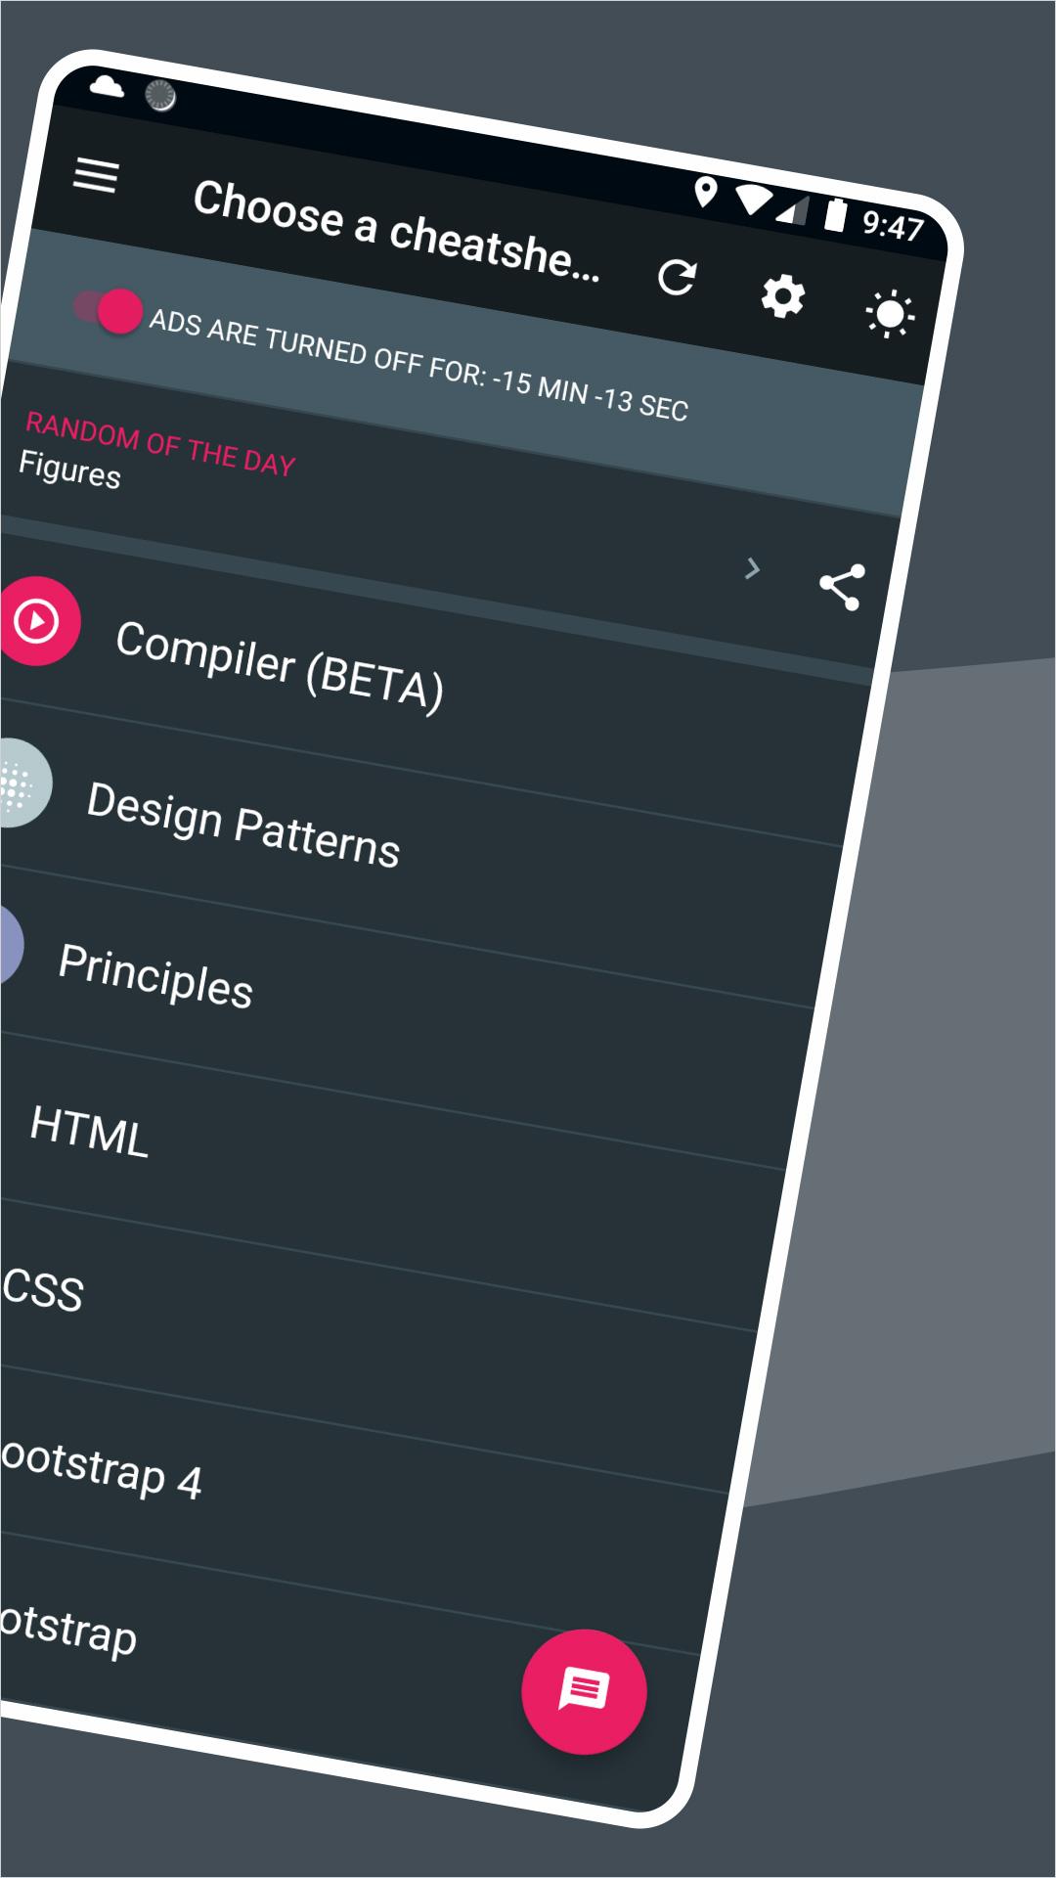The image size is (1056, 1878).
Task: Open settings via the gear icon
Action: [x=783, y=295]
